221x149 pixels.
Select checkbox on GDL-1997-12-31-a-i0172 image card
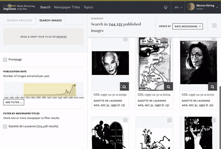click(x=214, y=39)
